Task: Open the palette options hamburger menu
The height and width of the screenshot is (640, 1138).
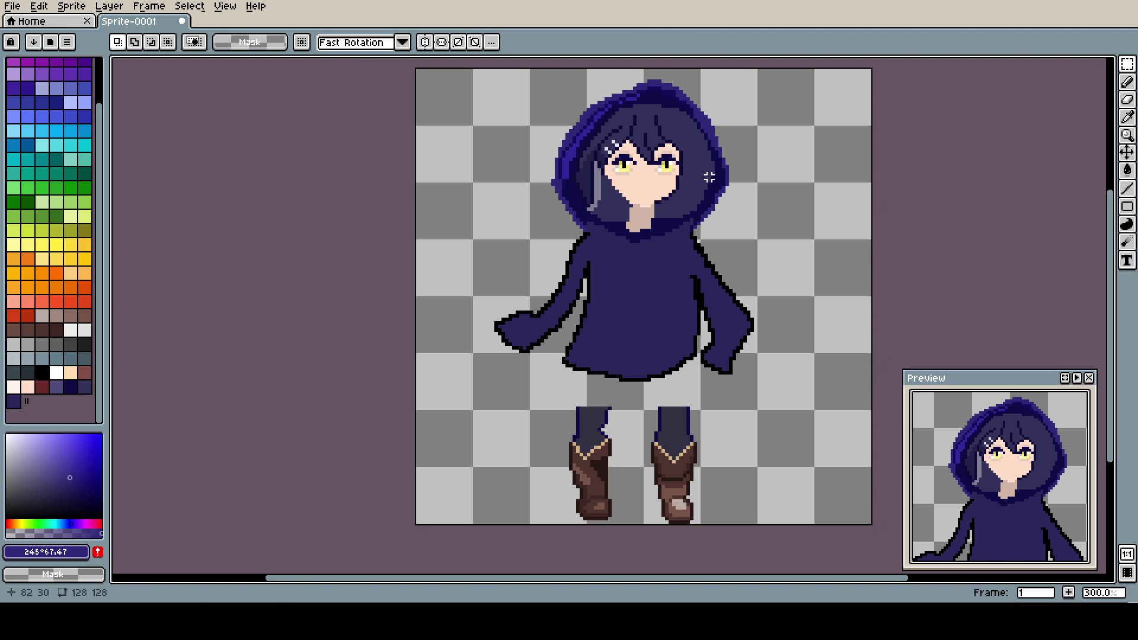Action: point(67,42)
